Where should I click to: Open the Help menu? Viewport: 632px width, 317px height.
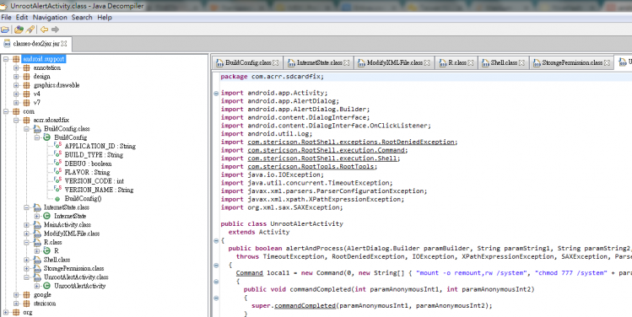click(x=105, y=18)
